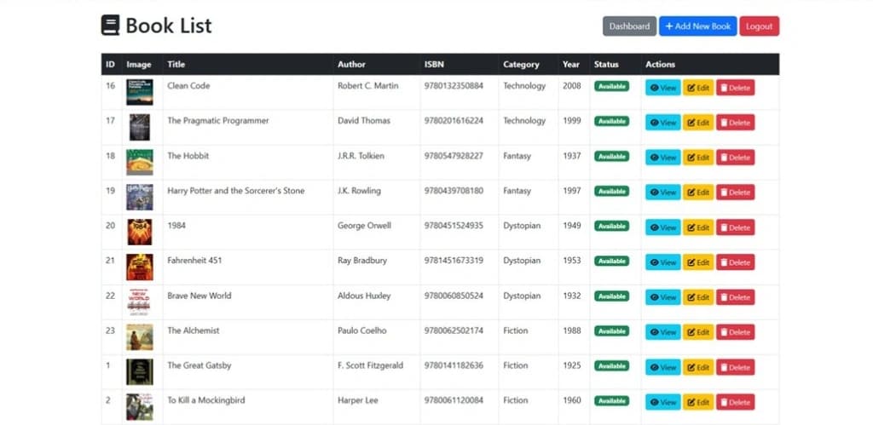Viewport: 873px width, 425px height.
Task: Edit the Clean Code entry
Action: [x=698, y=88]
